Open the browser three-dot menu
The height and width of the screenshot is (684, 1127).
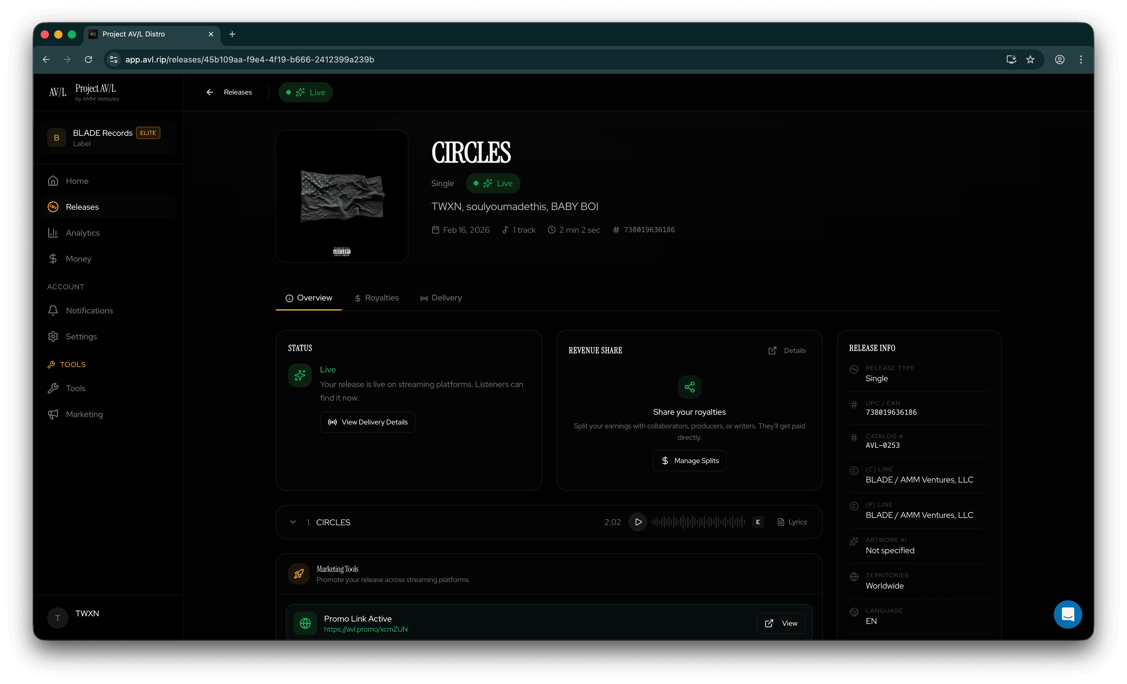point(1081,60)
